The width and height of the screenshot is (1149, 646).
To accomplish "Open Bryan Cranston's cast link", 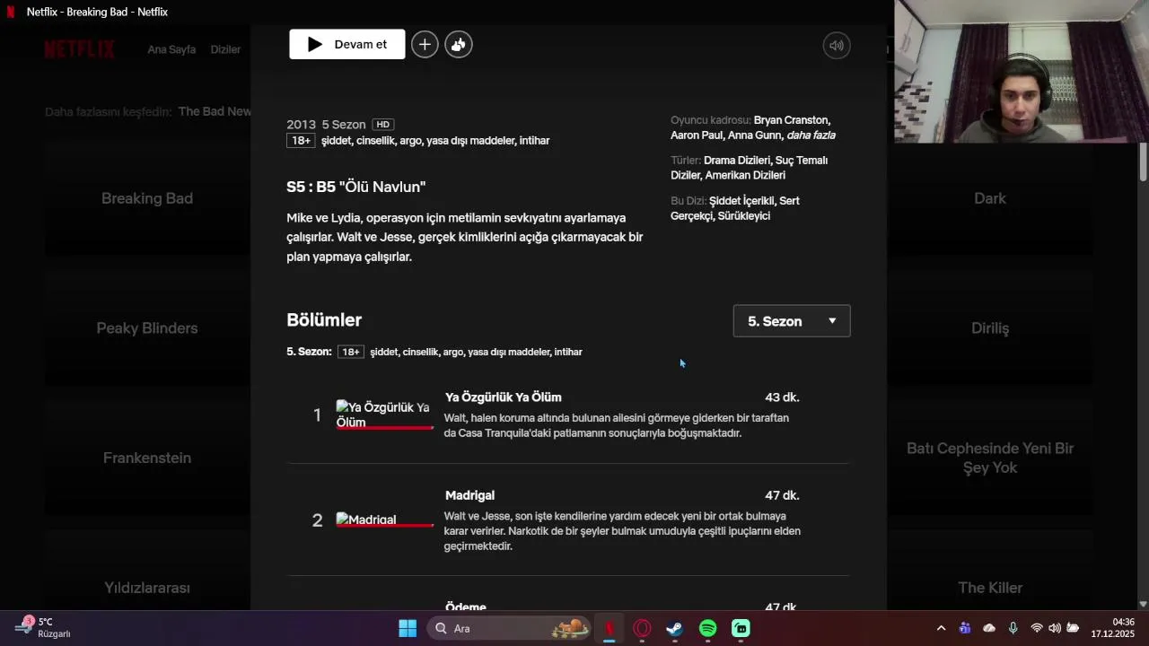I will (792, 120).
